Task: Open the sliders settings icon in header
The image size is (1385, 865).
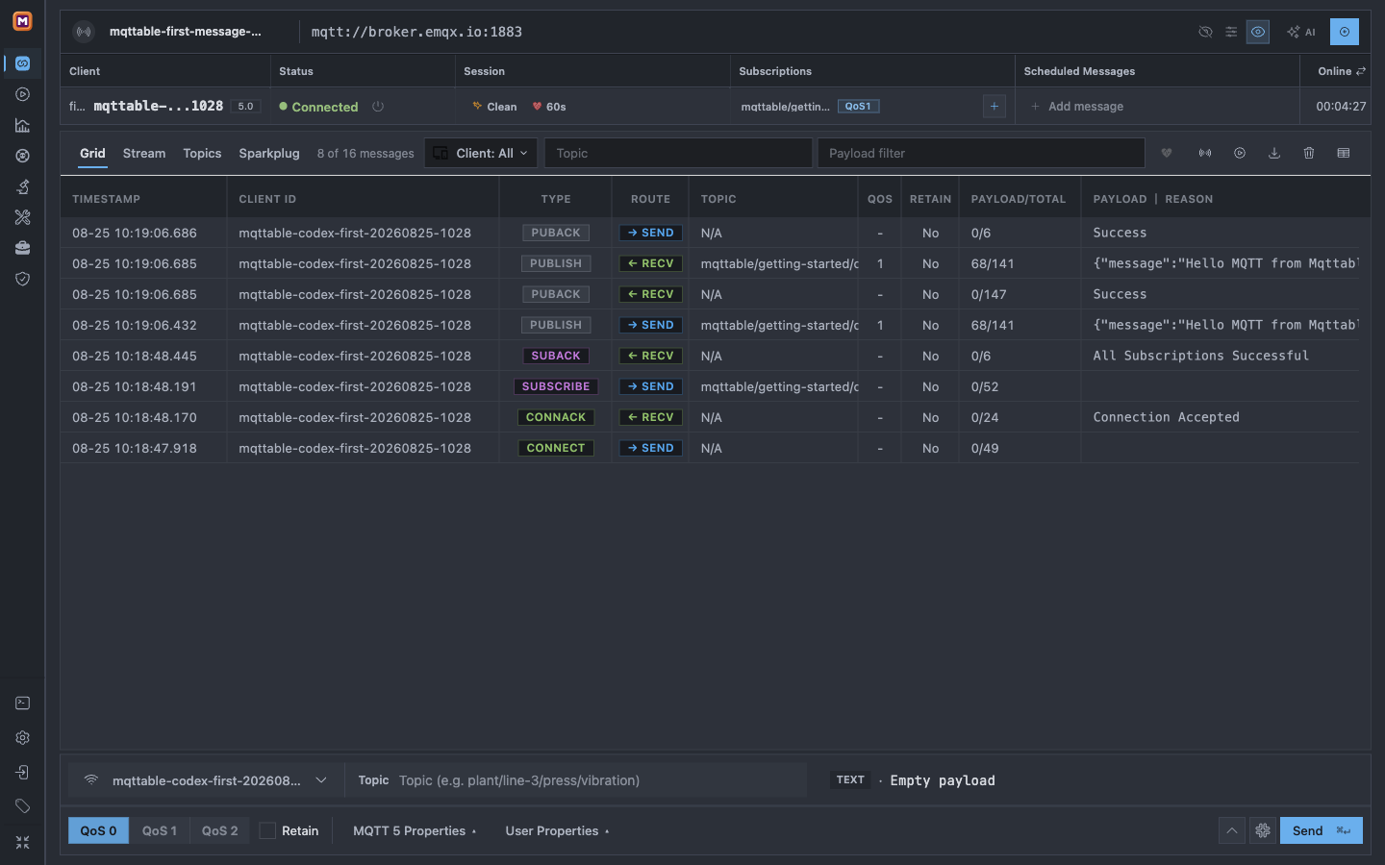Action: 1231,32
